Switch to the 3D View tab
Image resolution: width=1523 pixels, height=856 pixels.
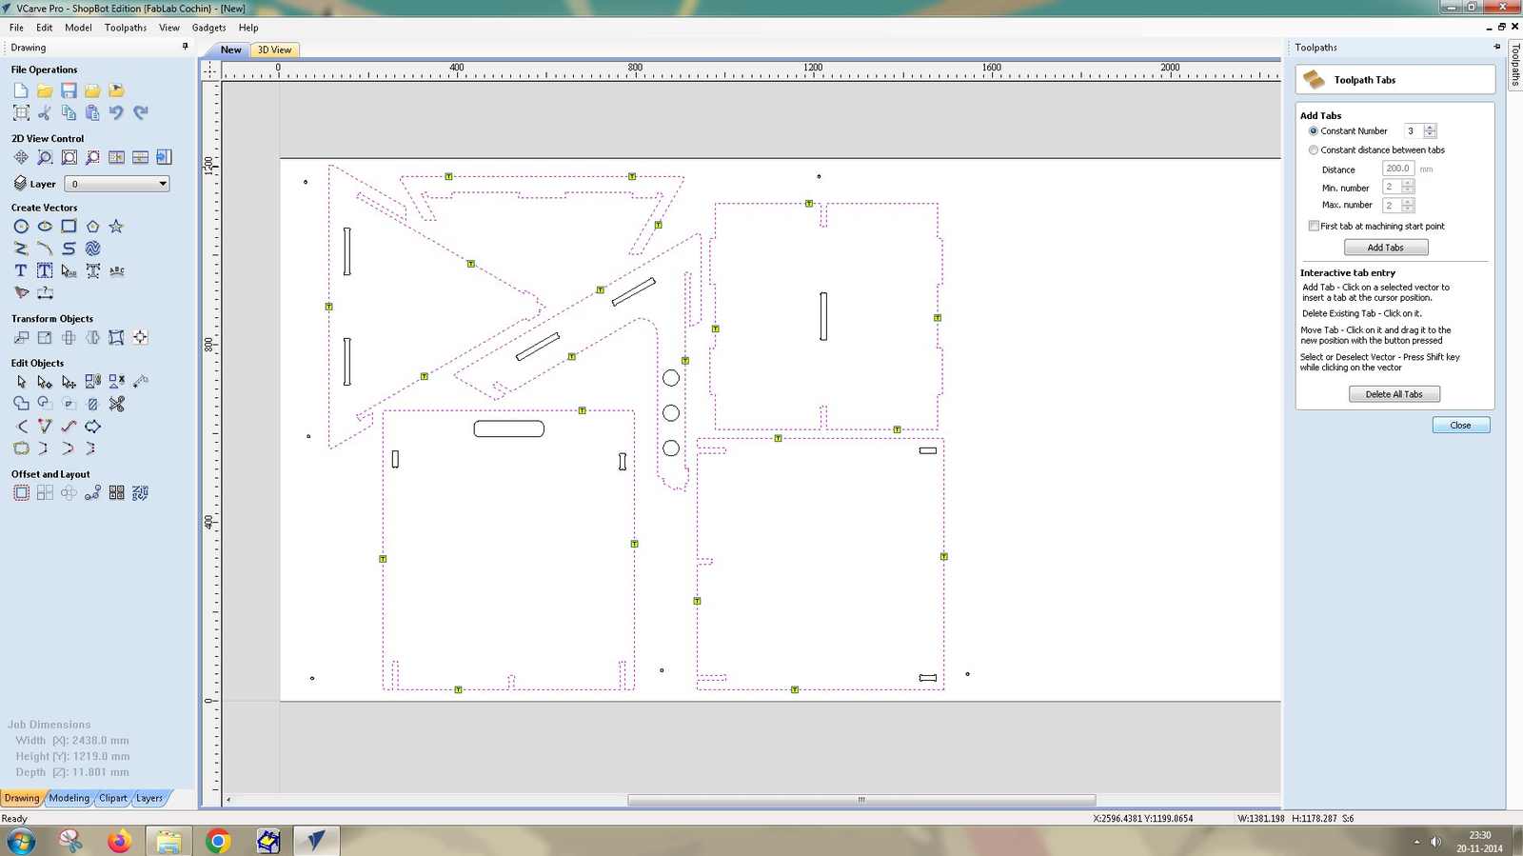275,50
